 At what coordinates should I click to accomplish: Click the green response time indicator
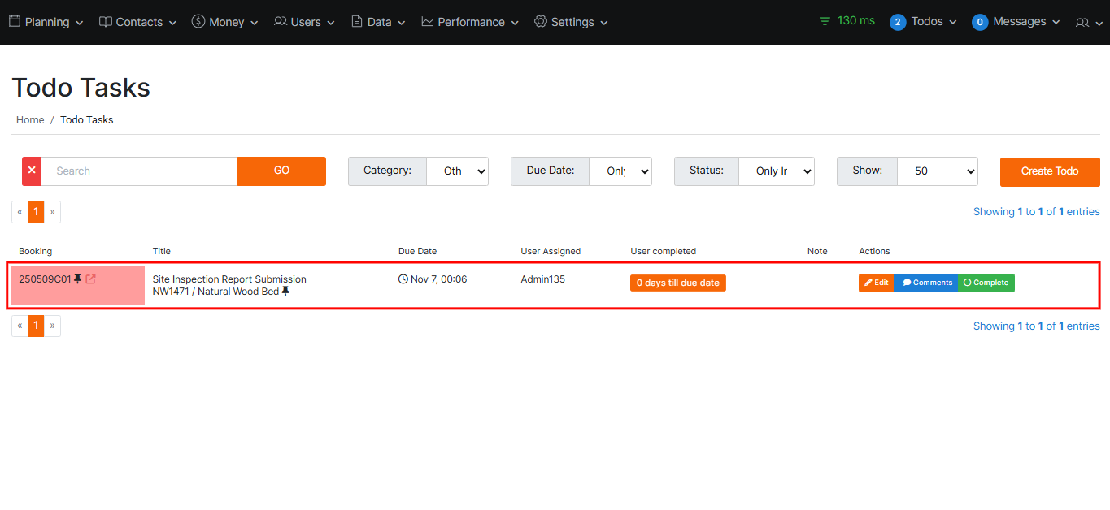pyautogui.click(x=847, y=21)
